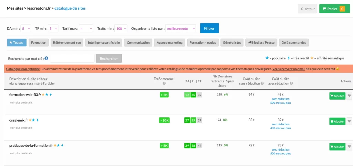Click DA badge 12 for formation-web-33.fr

pyautogui.click(x=187, y=95)
